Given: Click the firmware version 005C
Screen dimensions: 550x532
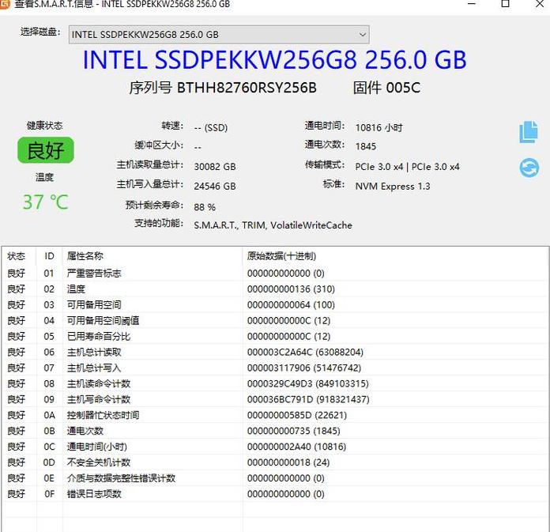Looking at the screenshot, I should pos(403,88).
